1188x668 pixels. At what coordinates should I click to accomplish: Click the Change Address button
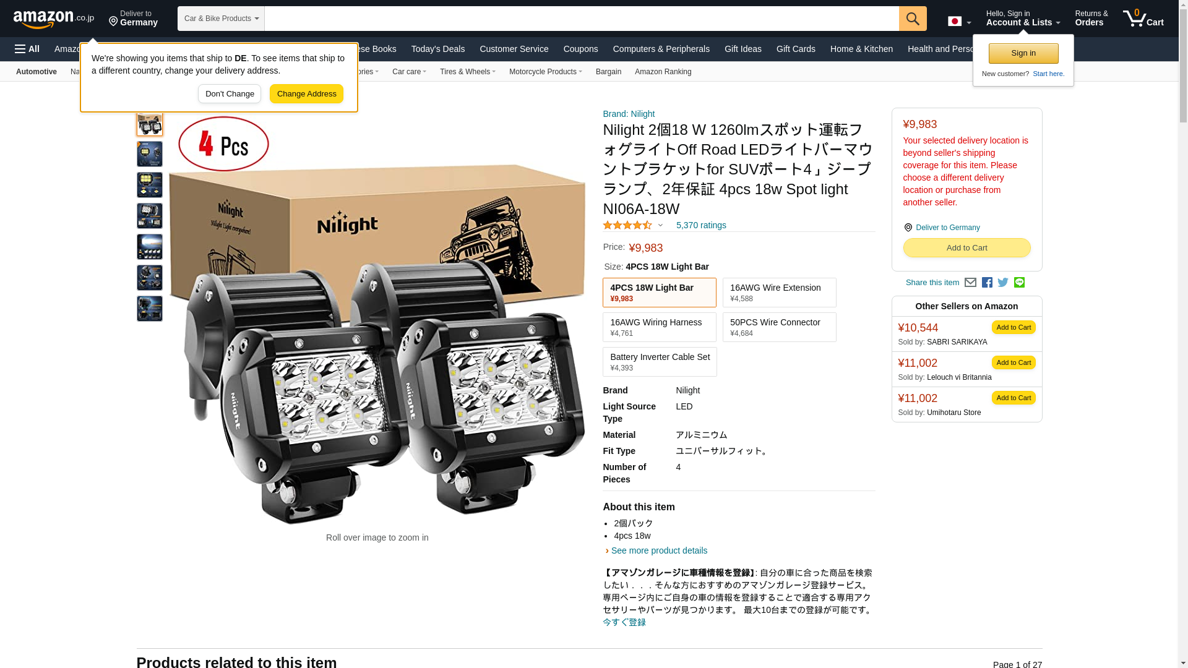click(x=306, y=94)
